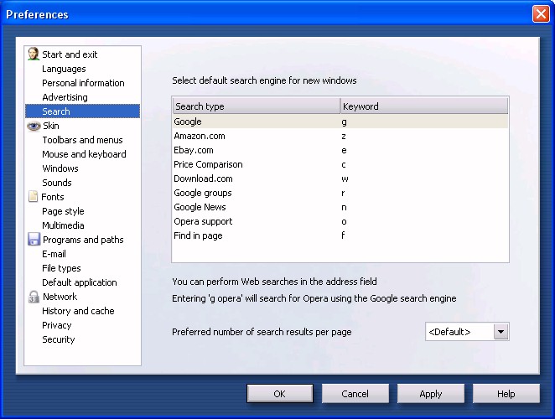The height and width of the screenshot is (419, 555).
Task: Select File types category
Action: [x=61, y=268]
